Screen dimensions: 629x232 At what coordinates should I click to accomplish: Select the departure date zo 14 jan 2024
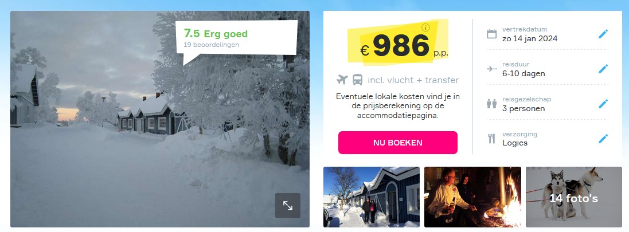(529, 38)
